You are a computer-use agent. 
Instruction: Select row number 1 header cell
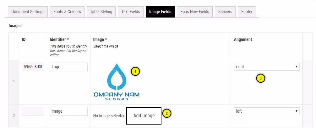click(14, 82)
